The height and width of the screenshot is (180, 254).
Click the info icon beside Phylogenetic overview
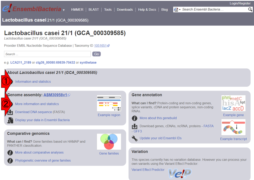(10, 160)
